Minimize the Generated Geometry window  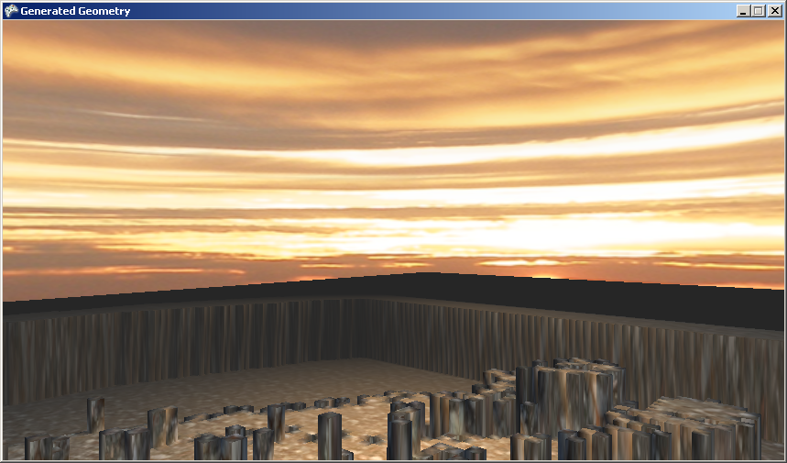(743, 11)
